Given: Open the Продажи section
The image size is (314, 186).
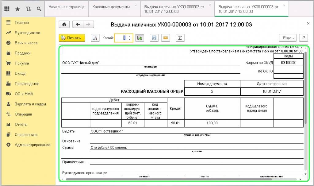Looking at the screenshot, I should [23, 53].
